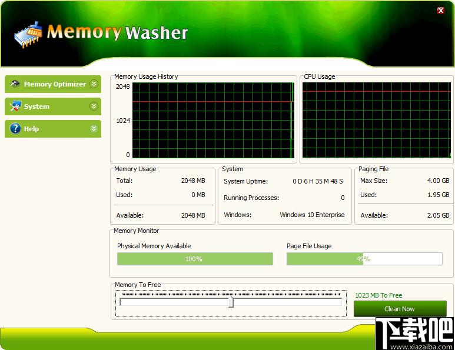Click the Memory Usage History graph
This screenshot has height=350, width=455.
click(213, 121)
